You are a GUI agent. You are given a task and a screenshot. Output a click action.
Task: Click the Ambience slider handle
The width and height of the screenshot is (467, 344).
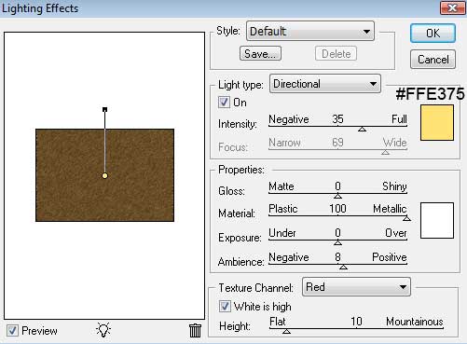coord(343,267)
